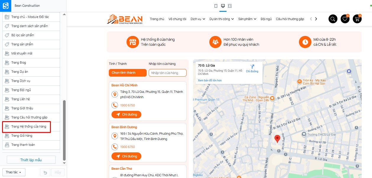Screen dimensions: 372x178
Task: Click sidebar scrollbar up arrow
Action: (64, 14)
